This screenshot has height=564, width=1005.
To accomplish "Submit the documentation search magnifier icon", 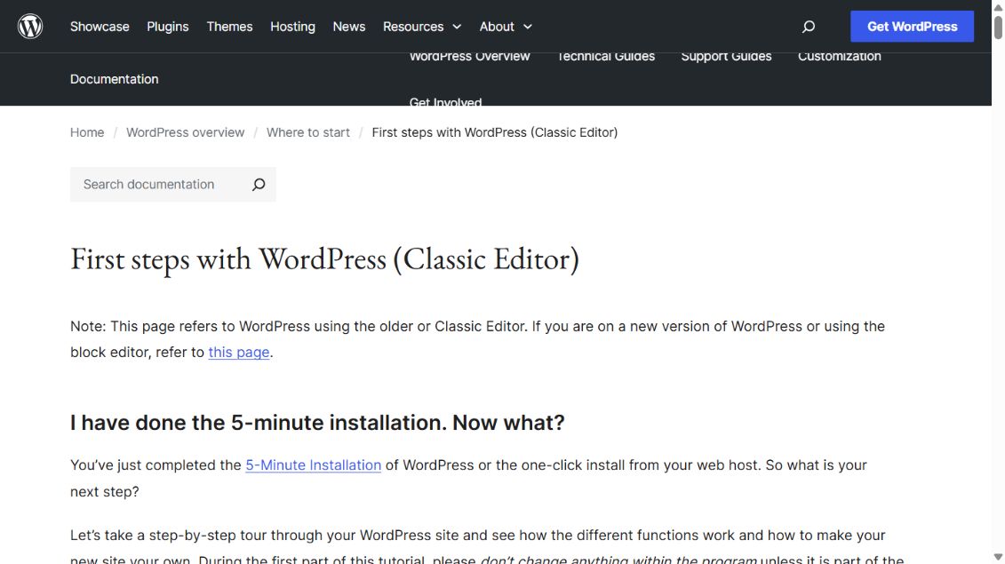I will tap(259, 185).
